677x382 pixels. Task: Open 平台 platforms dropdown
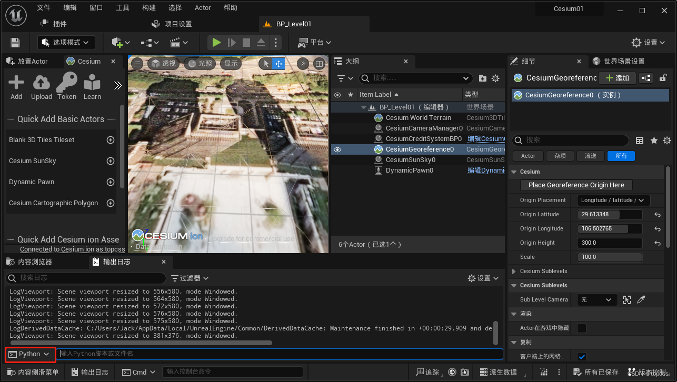(x=315, y=43)
